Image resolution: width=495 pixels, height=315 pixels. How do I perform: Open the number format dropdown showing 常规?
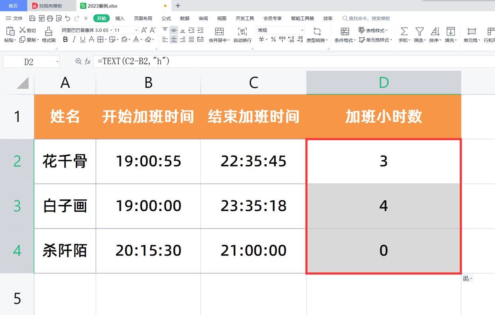click(302, 30)
